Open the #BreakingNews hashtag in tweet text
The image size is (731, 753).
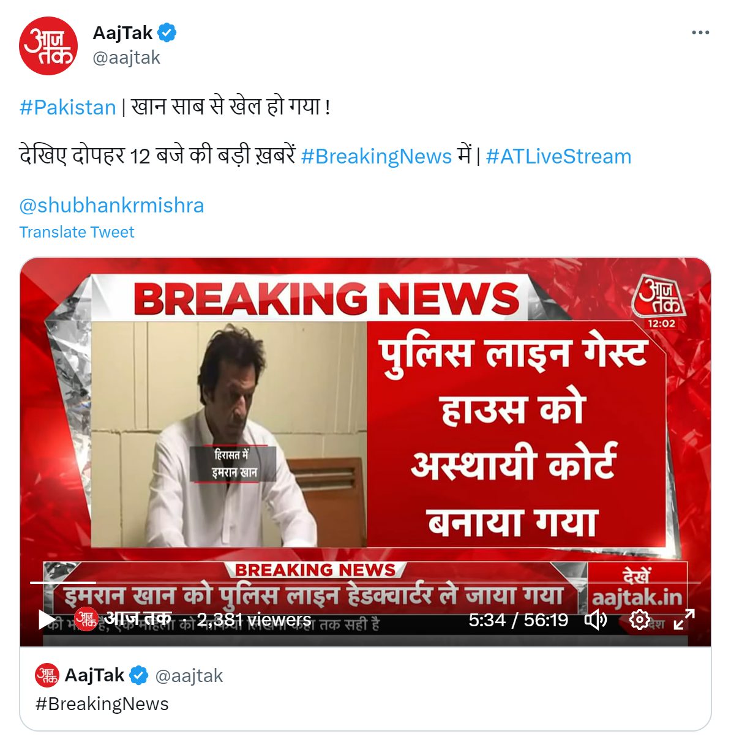point(376,156)
